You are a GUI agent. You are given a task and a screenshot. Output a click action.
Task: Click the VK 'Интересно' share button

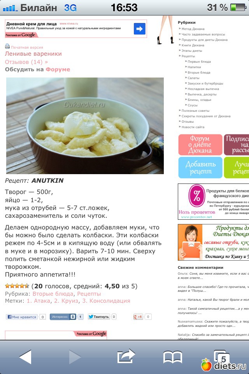point(63,317)
